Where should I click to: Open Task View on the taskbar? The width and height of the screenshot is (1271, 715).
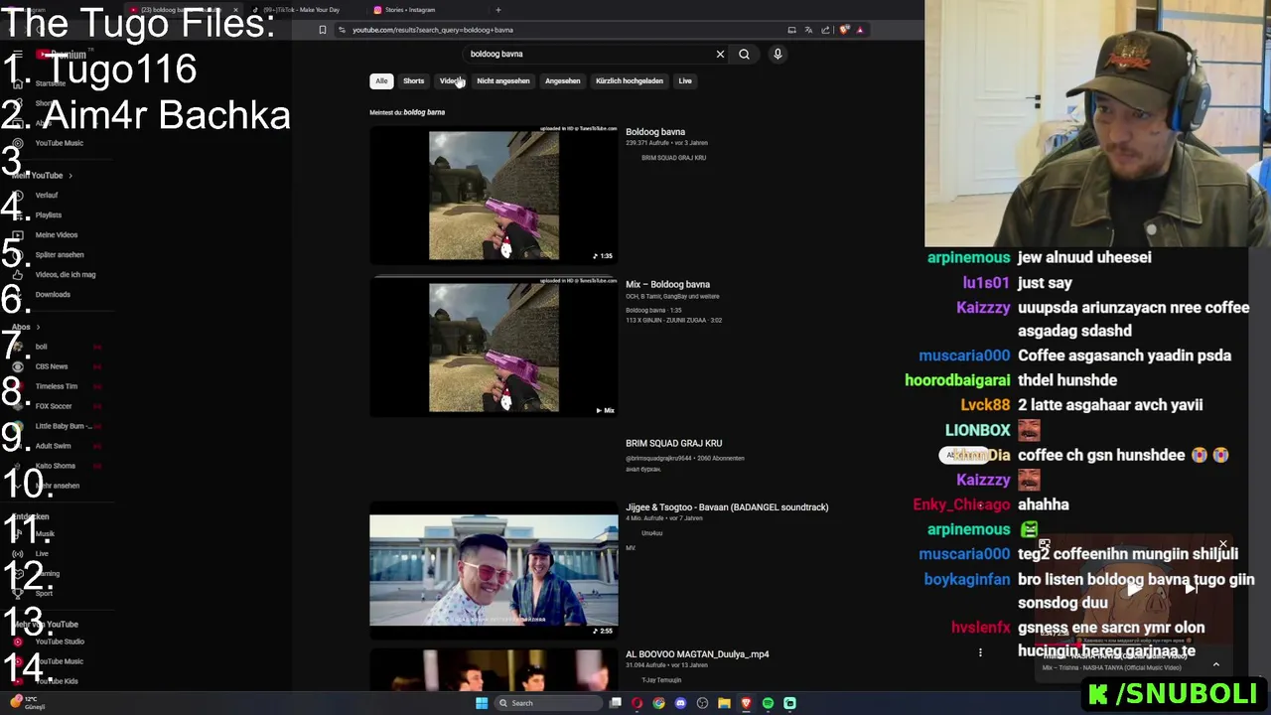616,703
